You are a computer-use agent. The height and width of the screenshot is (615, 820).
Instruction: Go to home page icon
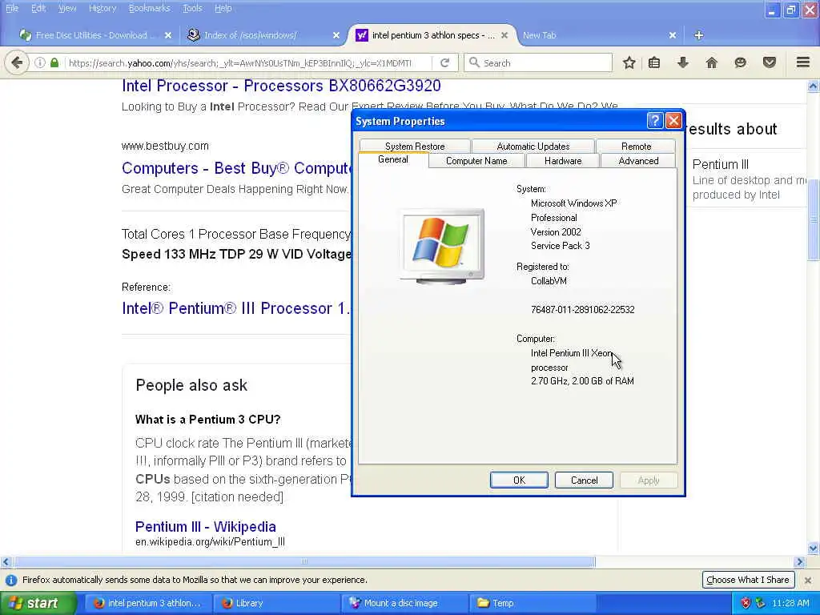(712, 62)
